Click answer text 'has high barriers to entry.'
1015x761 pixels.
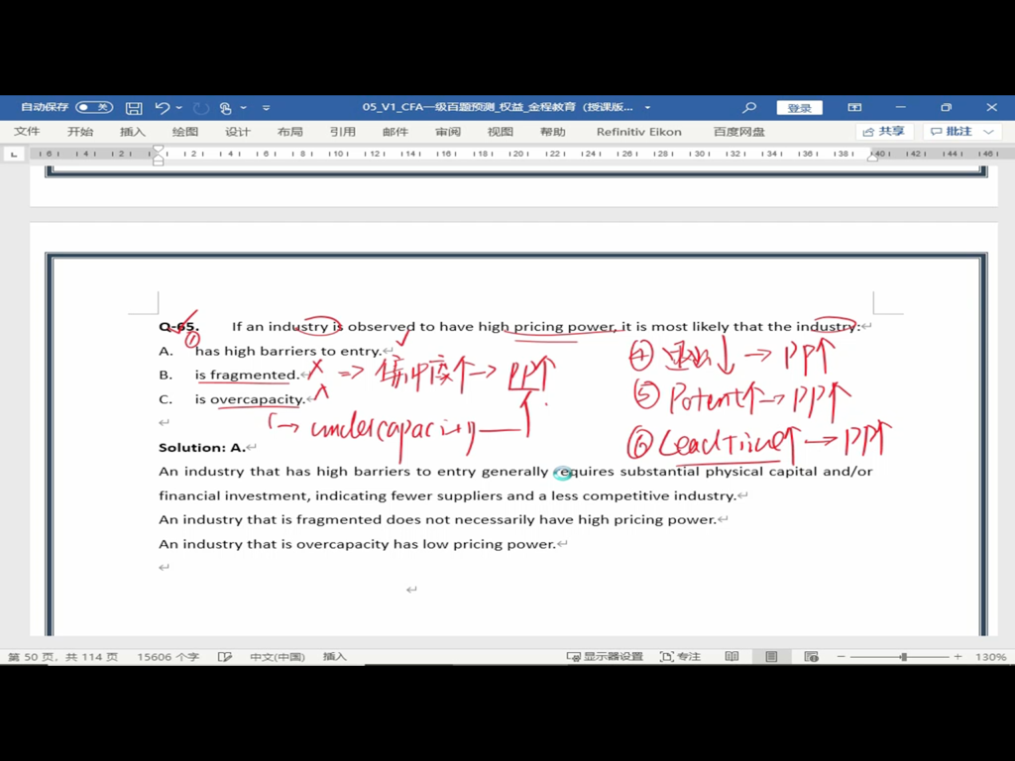point(288,352)
